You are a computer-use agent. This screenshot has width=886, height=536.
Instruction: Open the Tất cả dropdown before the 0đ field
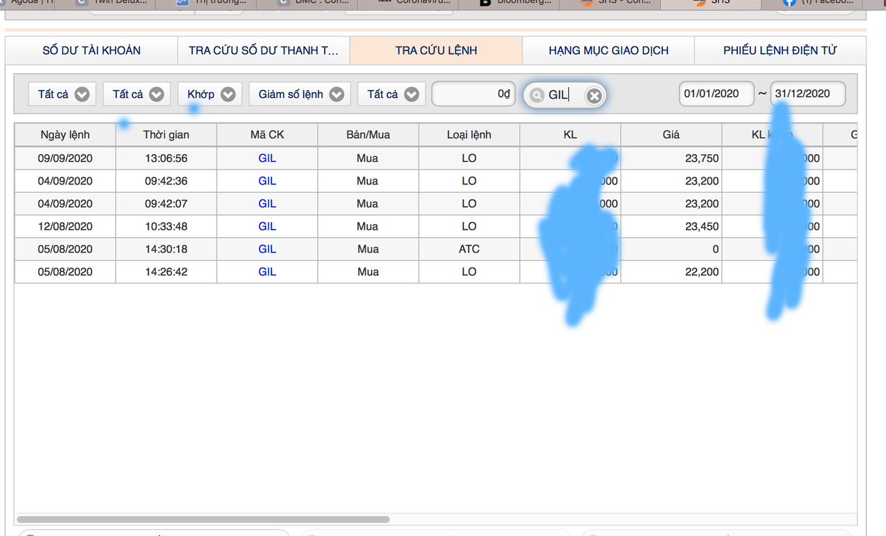point(391,94)
